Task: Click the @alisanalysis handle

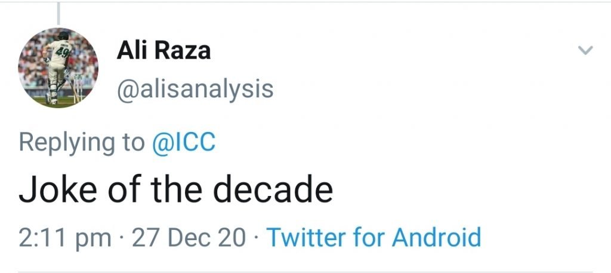Action: point(195,90)
